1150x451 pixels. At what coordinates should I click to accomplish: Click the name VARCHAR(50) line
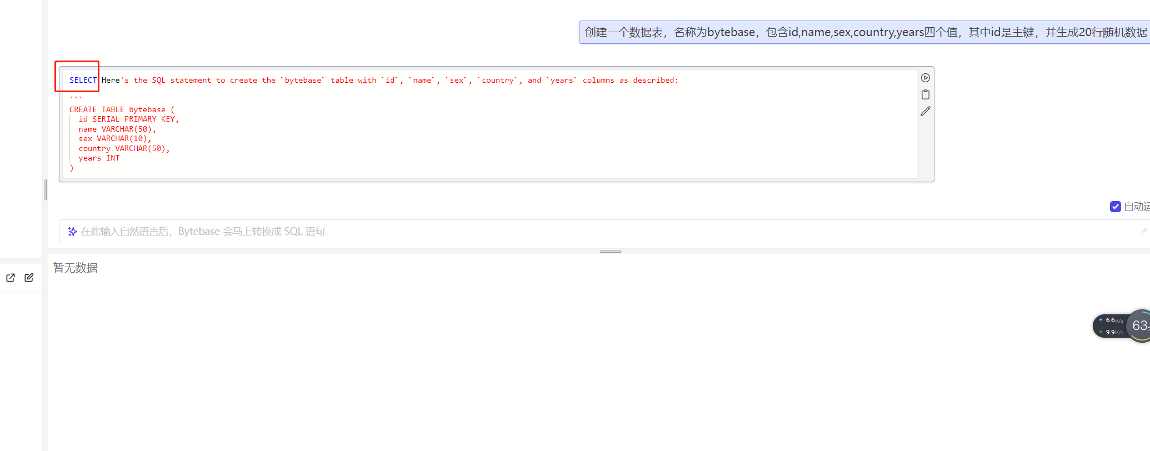[x=117, y=129]
